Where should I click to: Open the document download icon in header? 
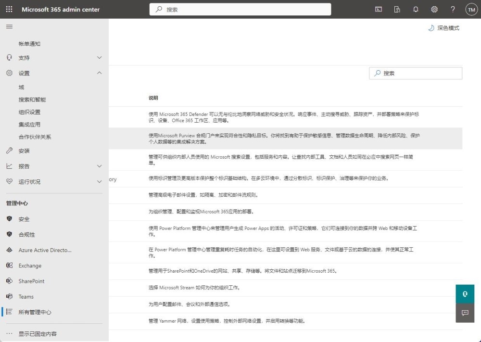tap(397, 9)
